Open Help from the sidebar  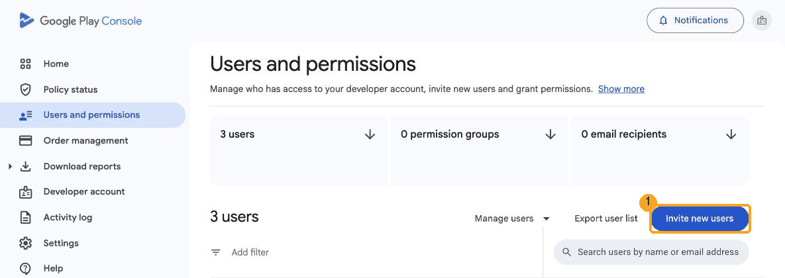click(93, 268)
